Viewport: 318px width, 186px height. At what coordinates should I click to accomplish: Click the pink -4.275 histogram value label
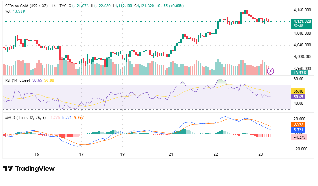(x=299, y=137)
